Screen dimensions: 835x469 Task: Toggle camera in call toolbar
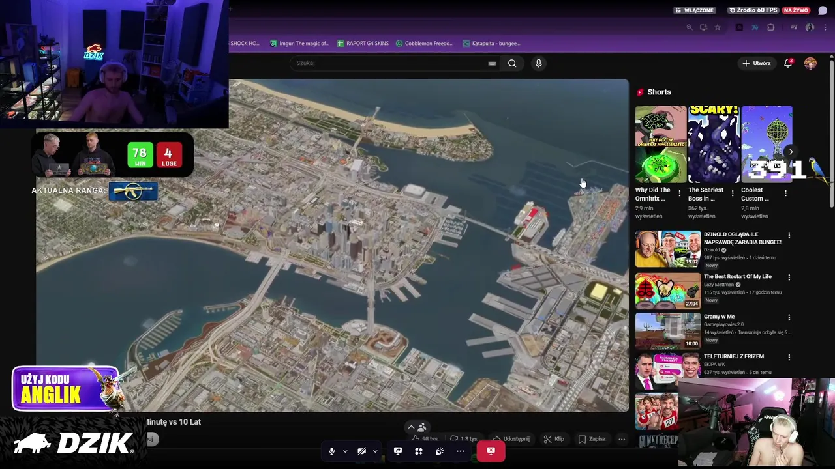pos(361,451)
